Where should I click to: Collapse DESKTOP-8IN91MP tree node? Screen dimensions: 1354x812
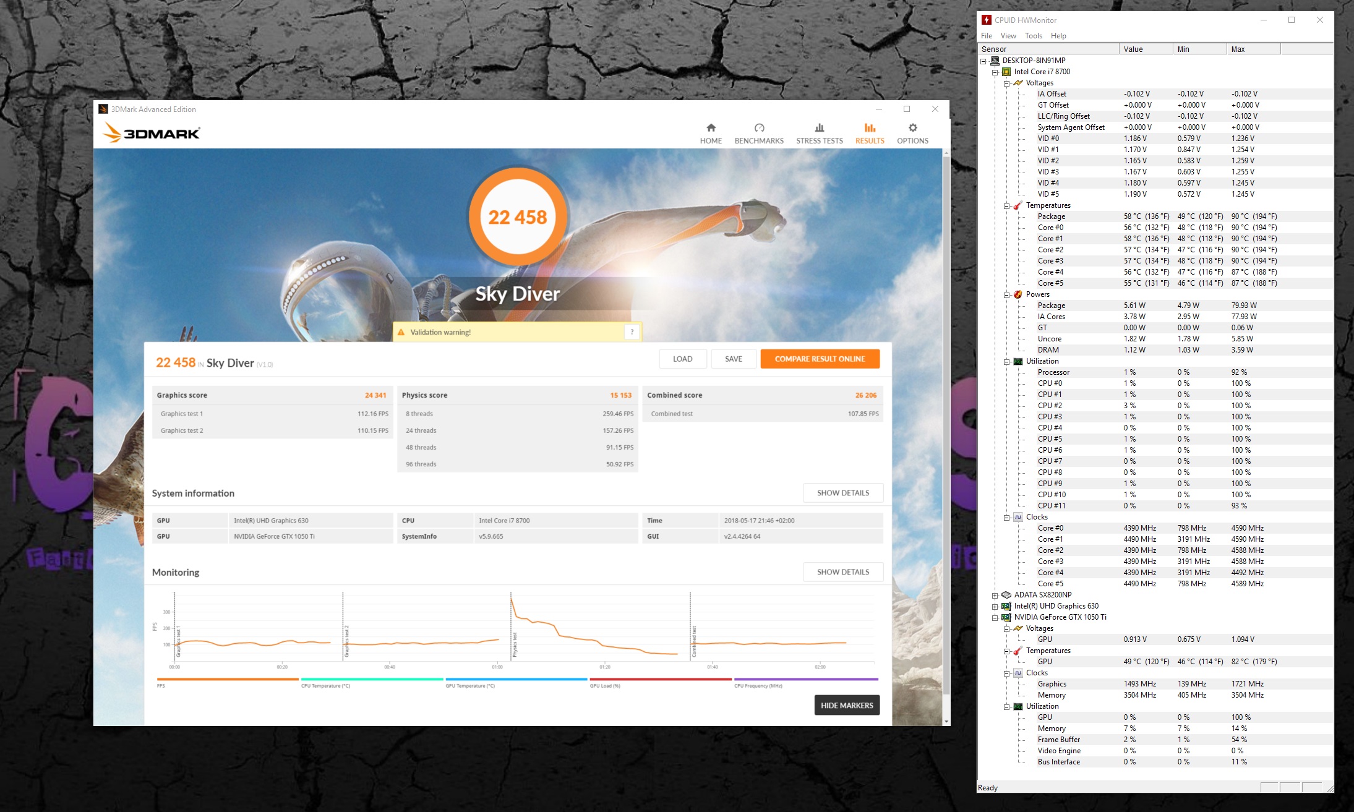point(983,61)
